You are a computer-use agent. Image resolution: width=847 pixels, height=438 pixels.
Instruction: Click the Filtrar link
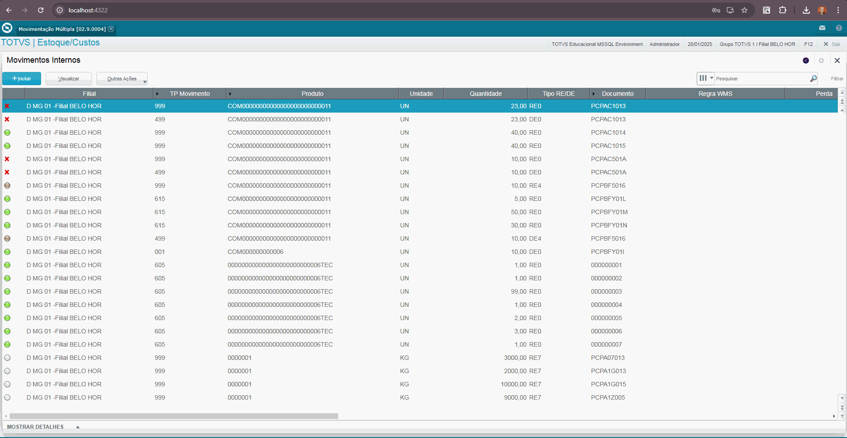tap(837, 79)
